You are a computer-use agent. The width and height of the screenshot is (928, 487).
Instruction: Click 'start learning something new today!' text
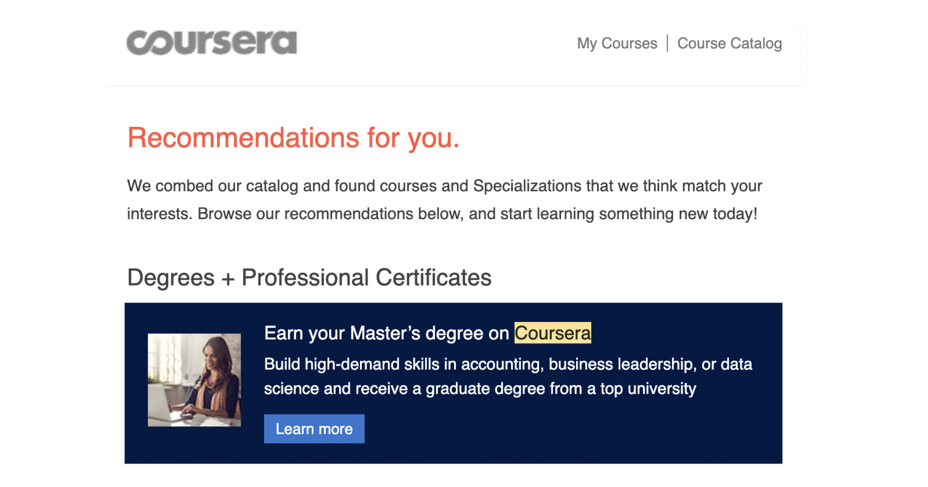click(x=629, y=214)
